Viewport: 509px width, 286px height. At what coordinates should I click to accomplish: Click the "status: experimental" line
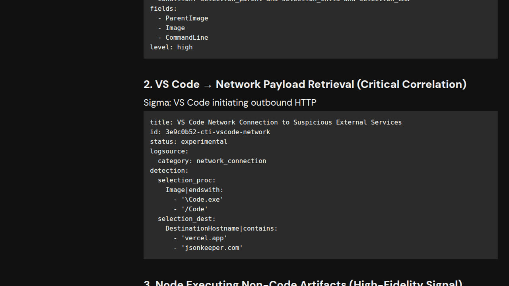click(x=189, y=141)
